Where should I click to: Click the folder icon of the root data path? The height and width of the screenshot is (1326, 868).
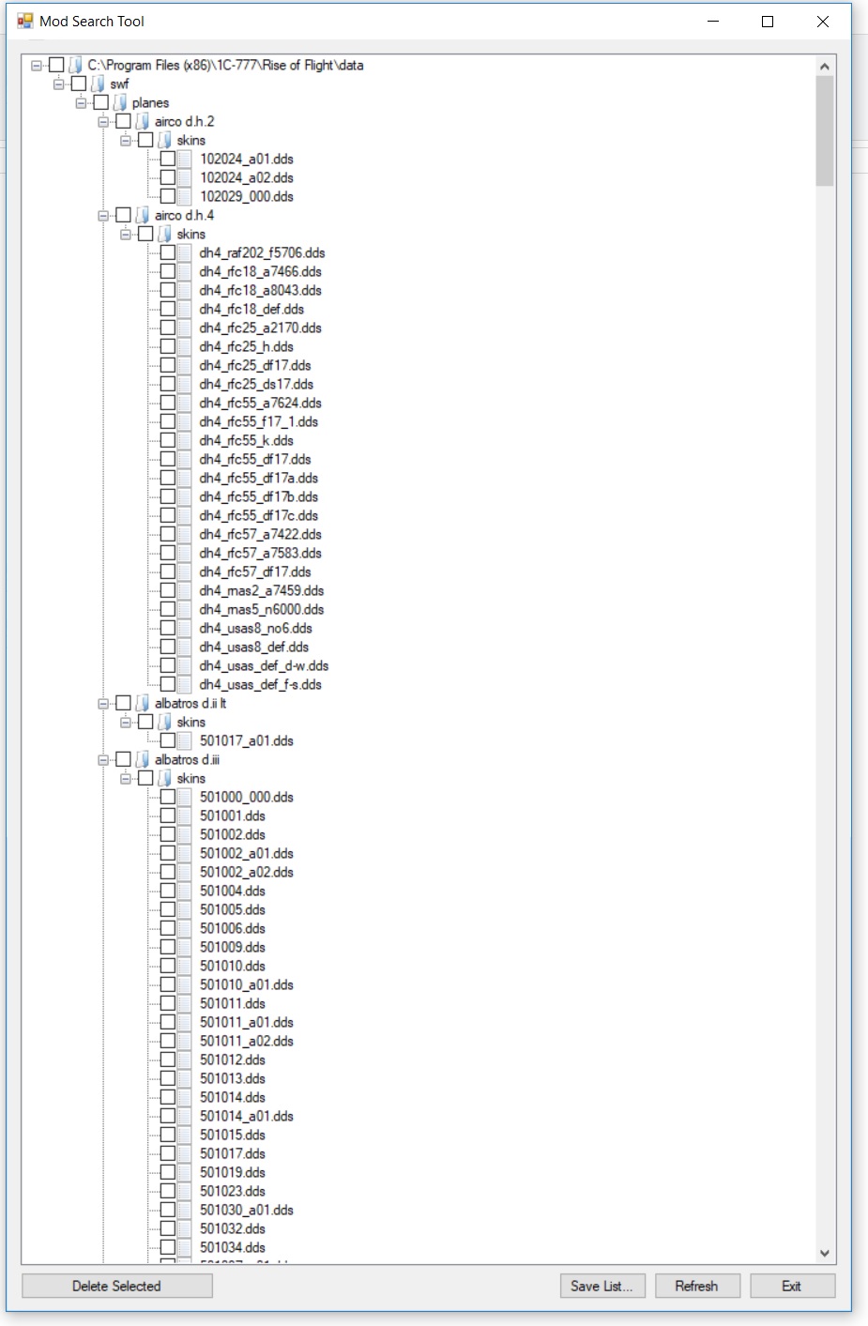coord(76,65)
